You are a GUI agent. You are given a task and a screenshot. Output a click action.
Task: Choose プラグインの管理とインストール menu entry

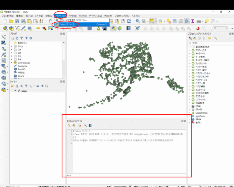82,20
